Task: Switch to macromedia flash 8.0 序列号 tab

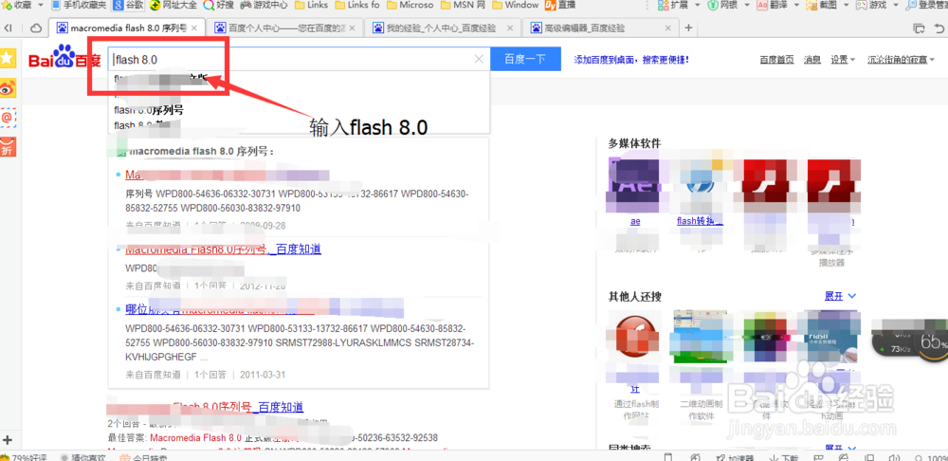Action: [126, 28]
